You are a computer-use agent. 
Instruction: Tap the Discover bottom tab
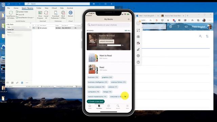pyautogui.click(x=108, y=107)
